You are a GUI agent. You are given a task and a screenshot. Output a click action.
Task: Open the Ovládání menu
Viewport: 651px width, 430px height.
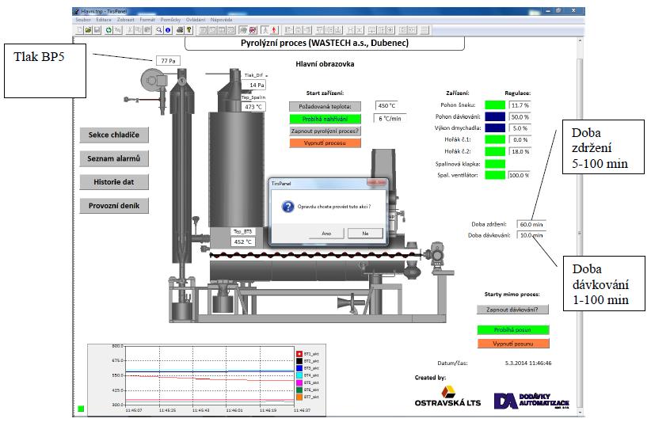click(x=195, y=20)
